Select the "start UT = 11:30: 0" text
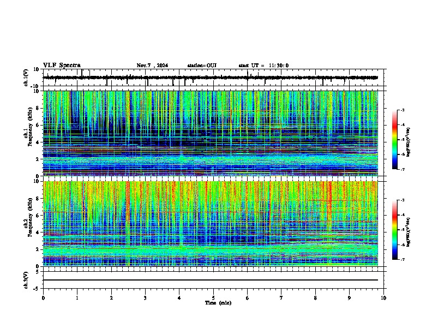432x334 pixels. 263,65
